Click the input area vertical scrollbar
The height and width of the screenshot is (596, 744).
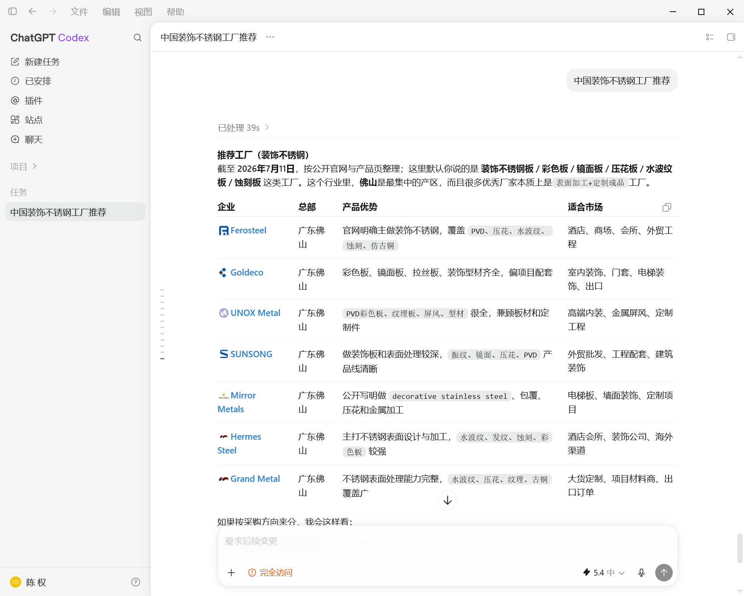point(740,548)
